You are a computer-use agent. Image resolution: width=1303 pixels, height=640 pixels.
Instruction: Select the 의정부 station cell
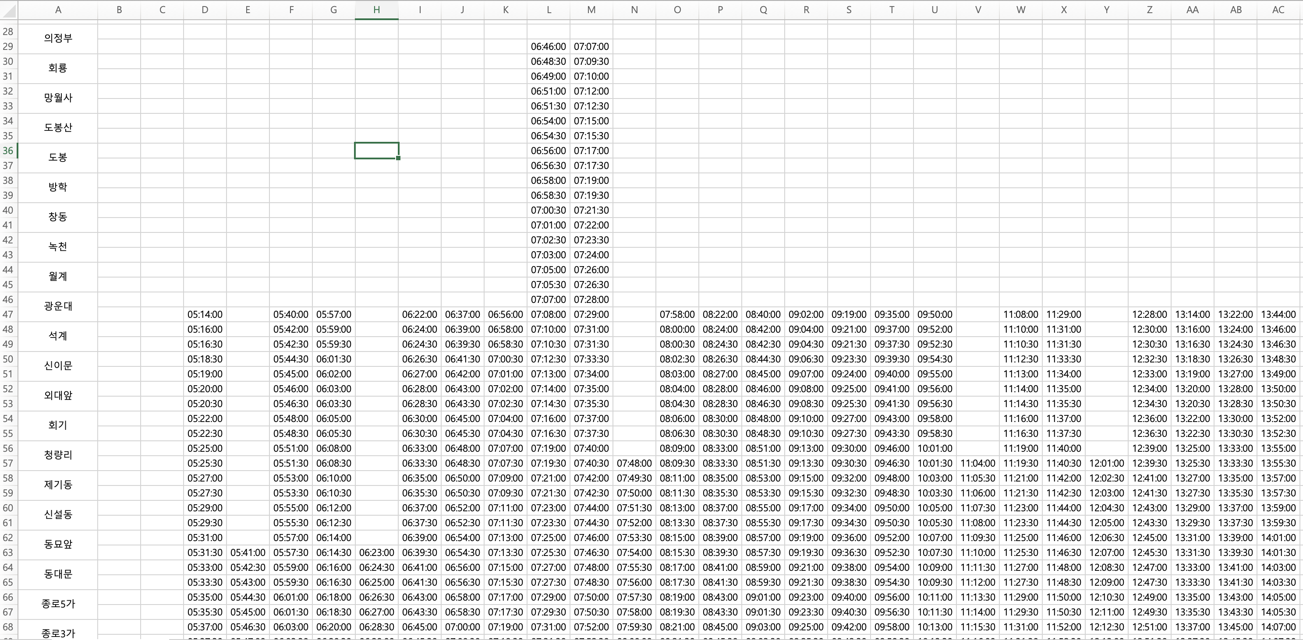click(58, 39)
